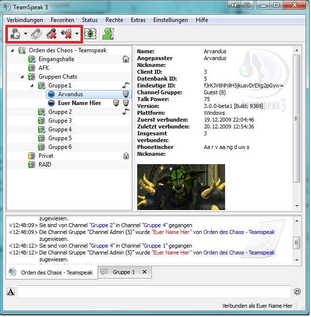Click the Gruppe 6 channel icon
Viewport: 311px width, 317px height.
[x=41, y=147]
